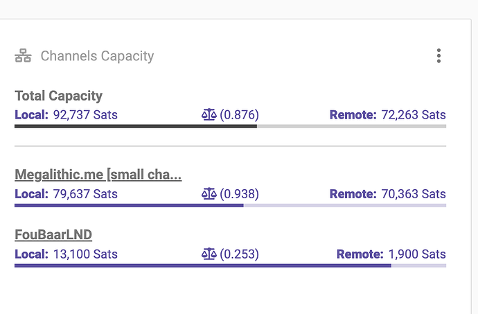
Task: Click the Megalithic.me capacity progress bar
Action: coord(231,205)
